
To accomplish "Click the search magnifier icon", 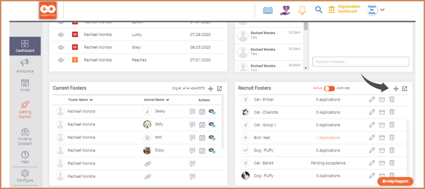I will (319, 10).
